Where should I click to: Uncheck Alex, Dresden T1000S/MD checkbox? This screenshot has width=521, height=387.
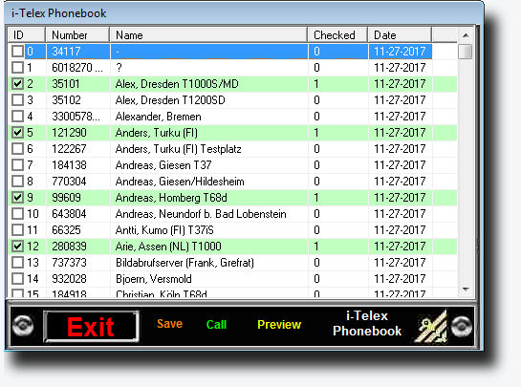(17, 84)
